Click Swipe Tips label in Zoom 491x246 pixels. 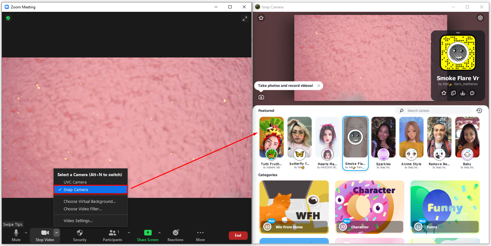pyautogui.click(x=13, y=224)
